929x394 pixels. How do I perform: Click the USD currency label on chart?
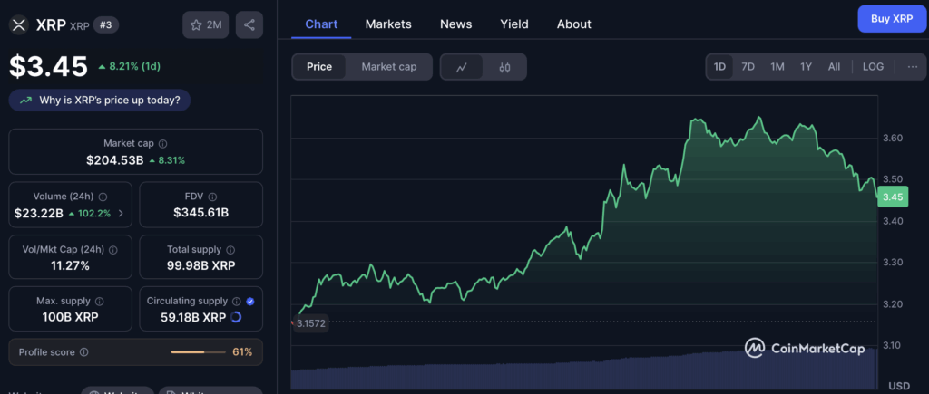899,386
